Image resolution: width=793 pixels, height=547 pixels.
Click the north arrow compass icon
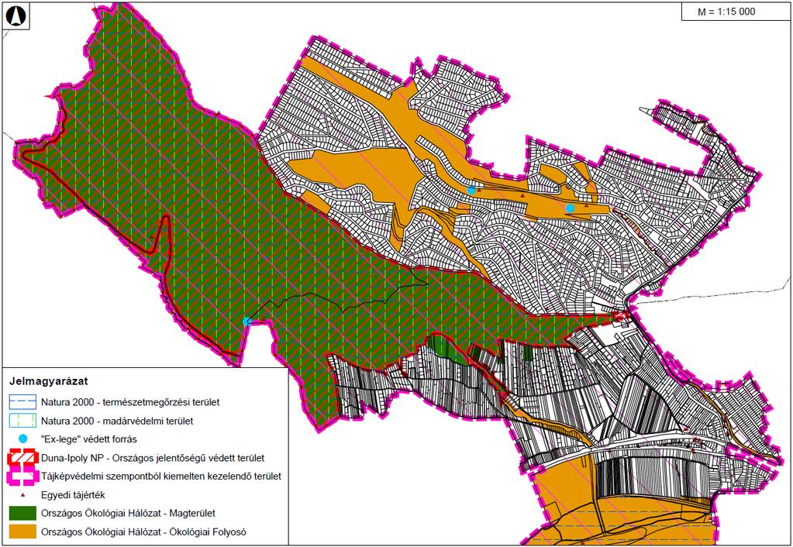pos(16,17)
